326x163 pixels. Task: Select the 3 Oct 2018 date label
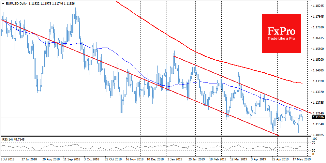92,160
